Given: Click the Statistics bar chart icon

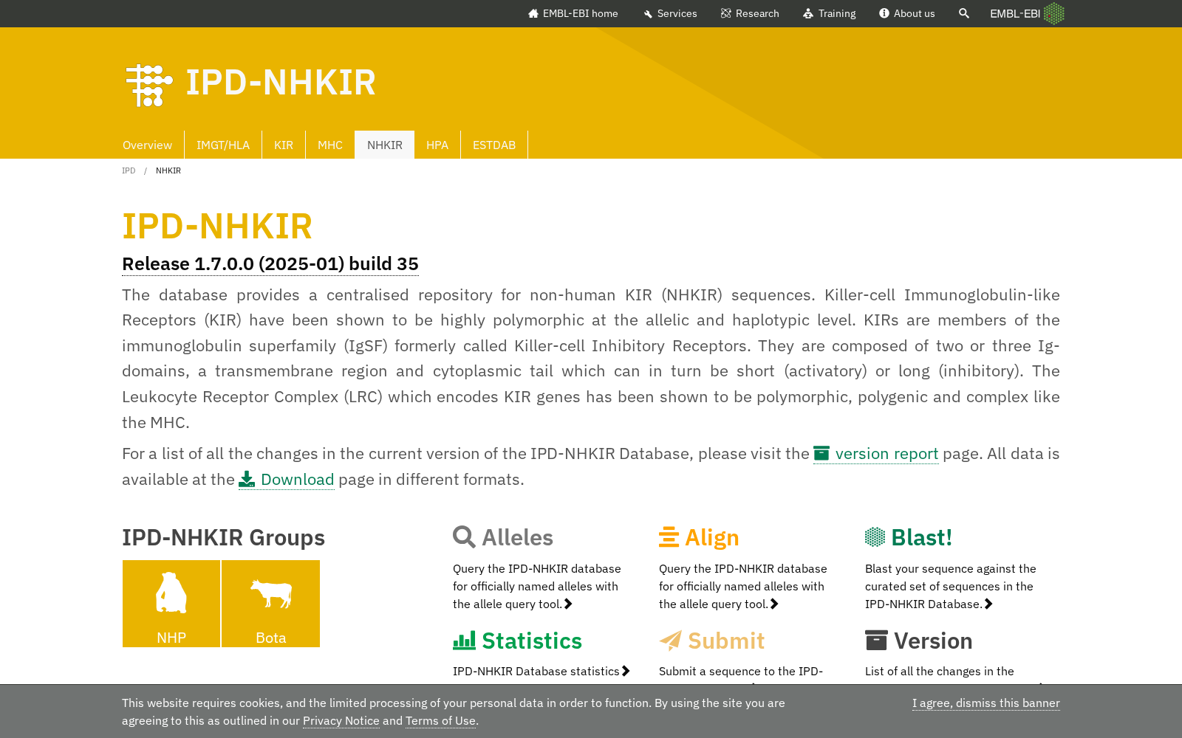Looking at the screenshot, I should [x=464, y=641].
